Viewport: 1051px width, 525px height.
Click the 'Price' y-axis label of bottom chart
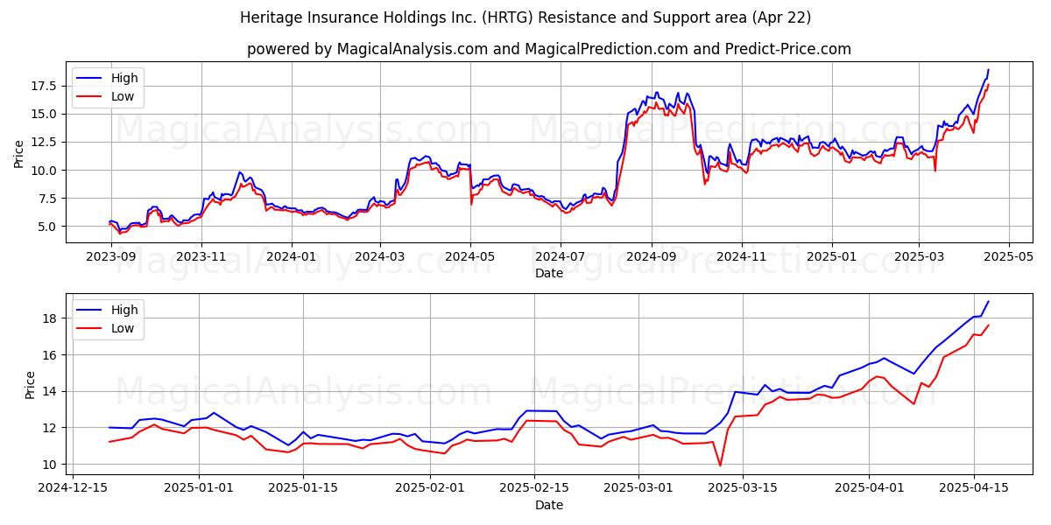tap(30, 385)
